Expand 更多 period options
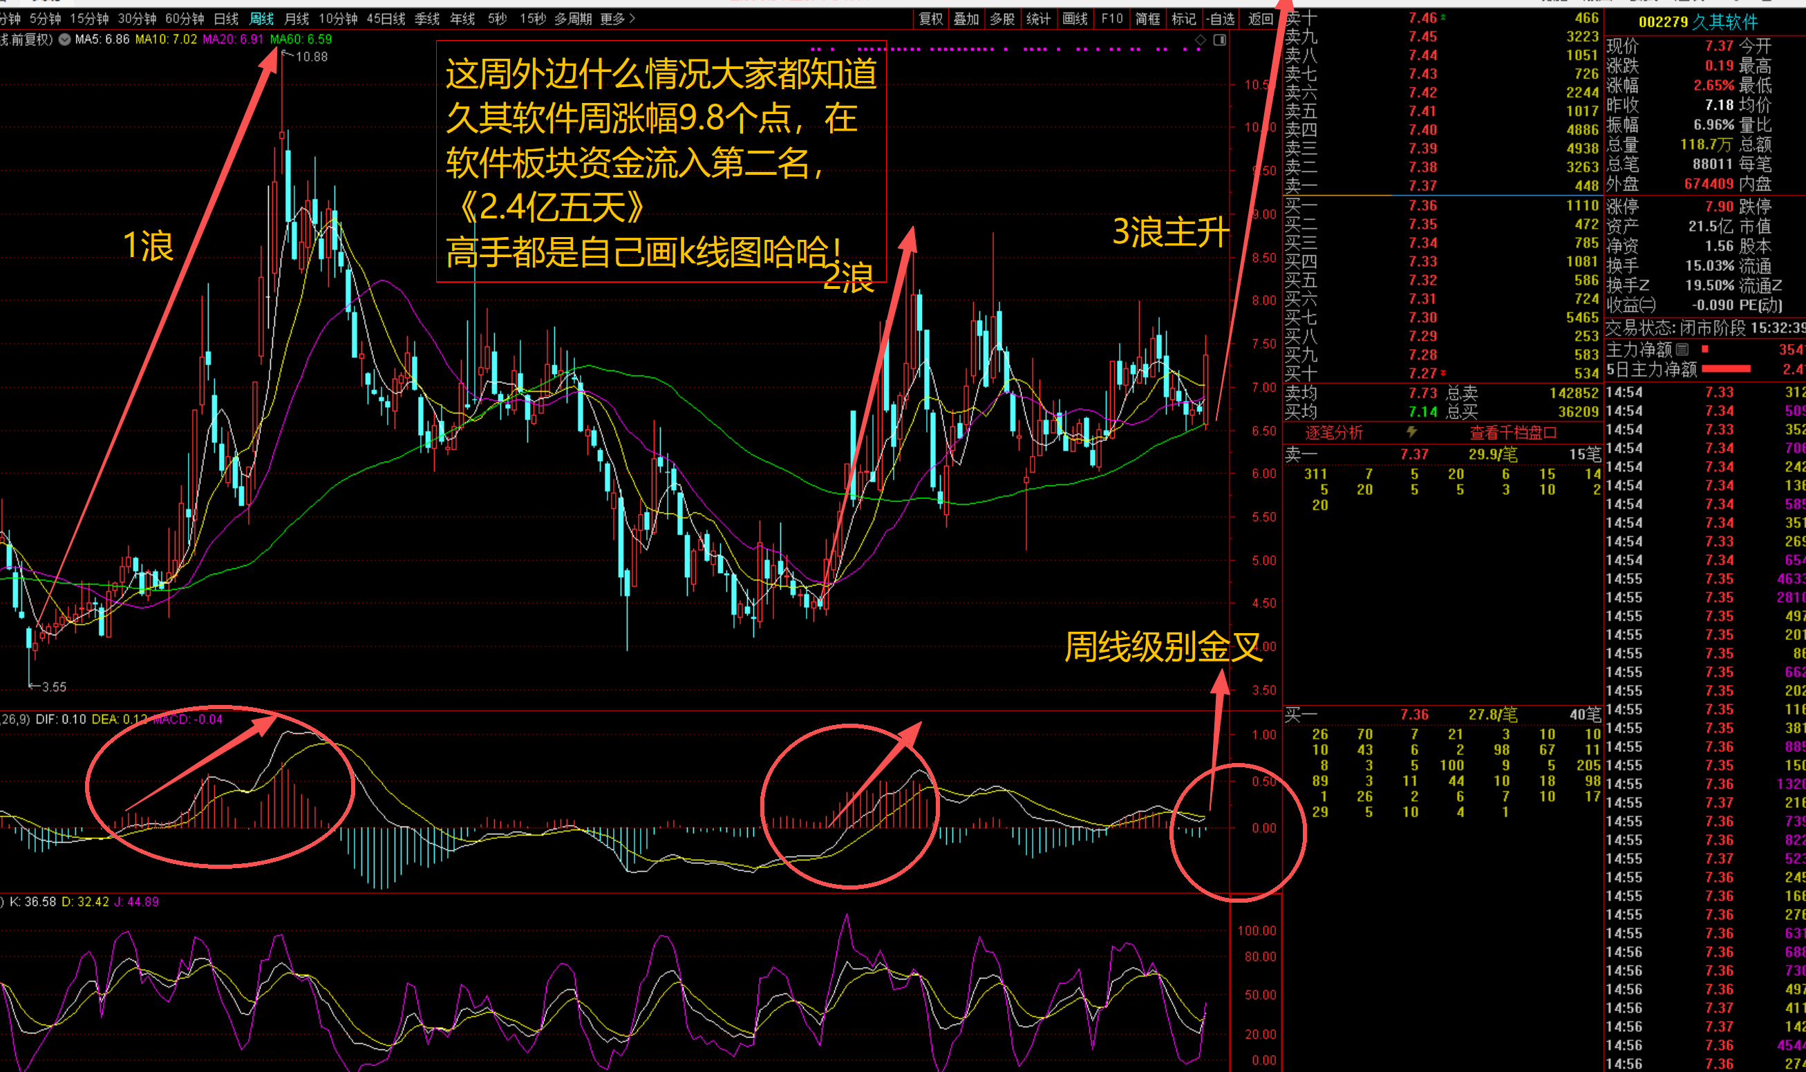1806x1072 pixels. pos(618,19)
